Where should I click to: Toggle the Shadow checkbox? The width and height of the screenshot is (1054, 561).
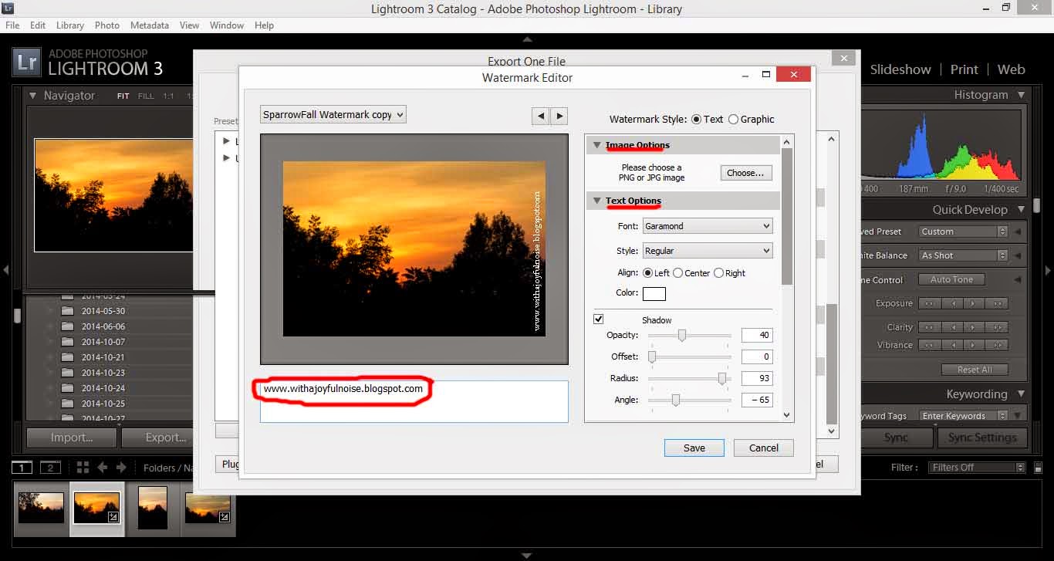coord(598,319)
